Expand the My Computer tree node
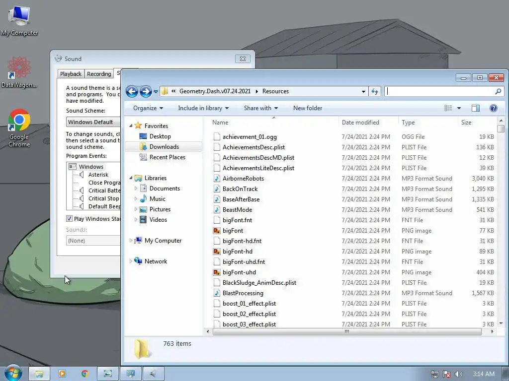Viewport: 509px width, 381px height. click(131, 241)
